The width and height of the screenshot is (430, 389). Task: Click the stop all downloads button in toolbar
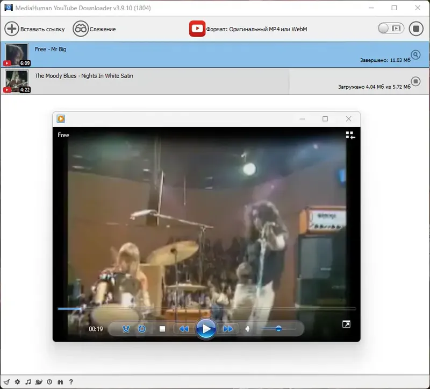pyautogui.click(x=416, y=29)
